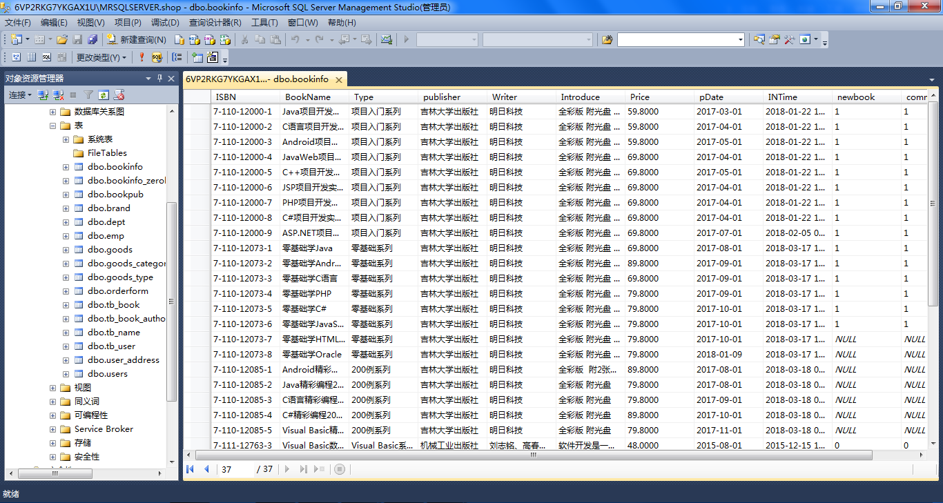Click the XMLA query toolbar icon

coord(224,40)
